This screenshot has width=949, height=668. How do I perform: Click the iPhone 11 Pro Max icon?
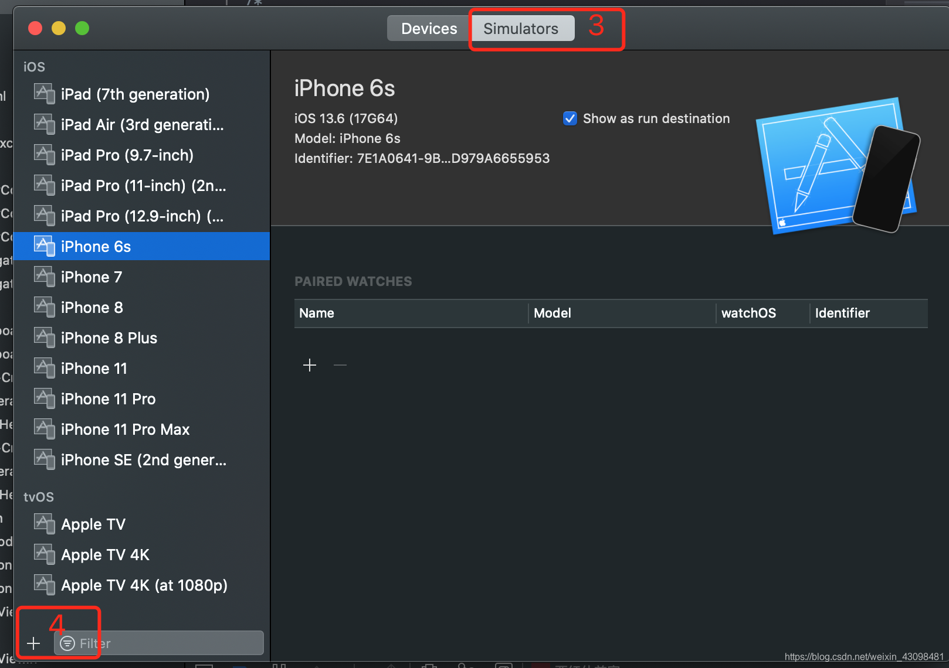pyautogui.click(x=45, y=429)
